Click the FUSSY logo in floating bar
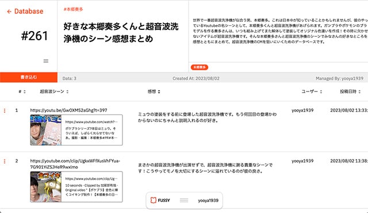The width and height of the screenshot is (368, 213). tap(160, 200)
